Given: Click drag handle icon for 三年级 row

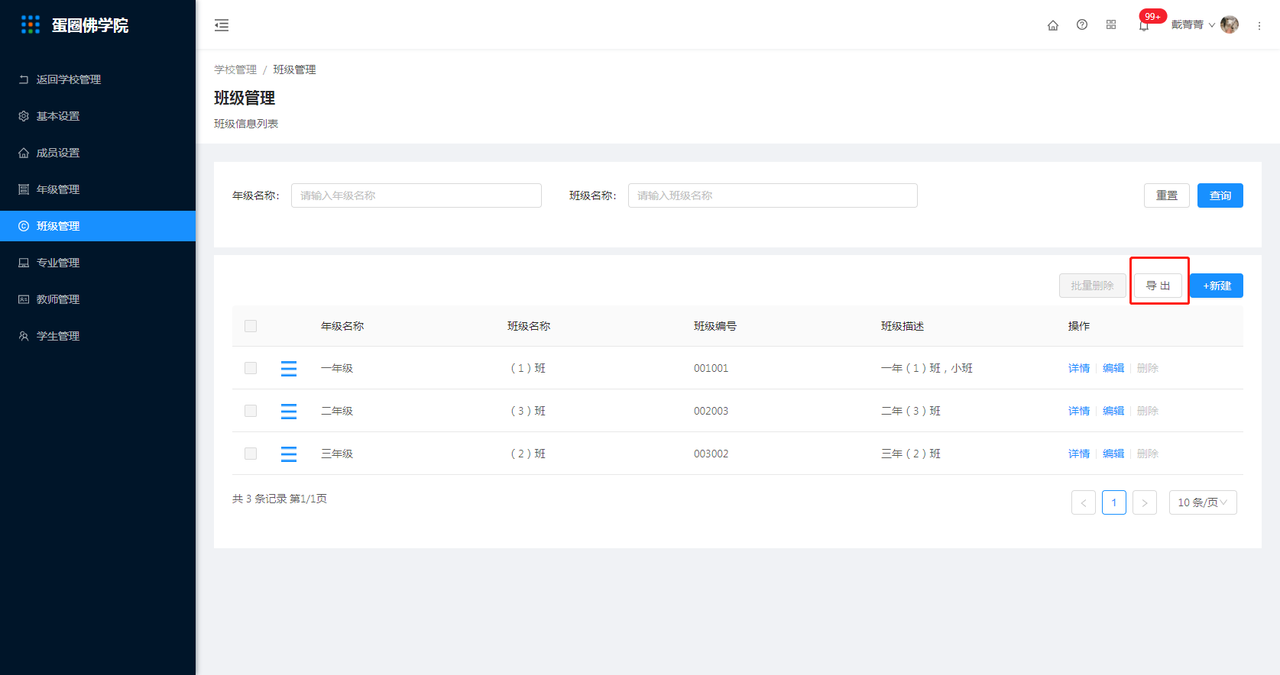Looking at the screenshot, I should click(x=289, y=454).
